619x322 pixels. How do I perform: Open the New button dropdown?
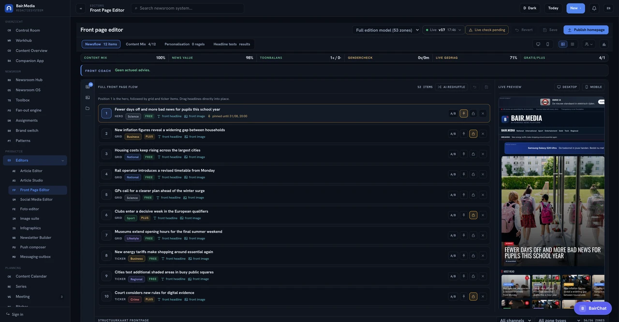[x=575, y=8]
